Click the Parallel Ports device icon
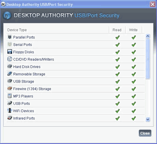157x144 pixels. point(10,37)
